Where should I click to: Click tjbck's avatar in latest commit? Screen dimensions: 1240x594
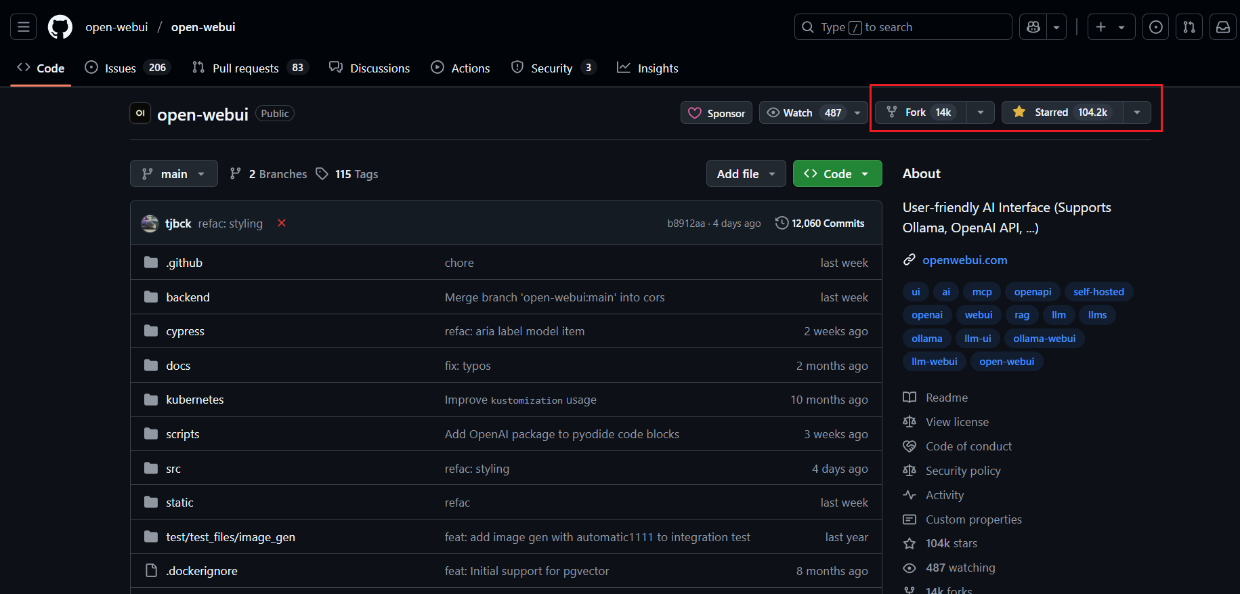tap(150, 223)
